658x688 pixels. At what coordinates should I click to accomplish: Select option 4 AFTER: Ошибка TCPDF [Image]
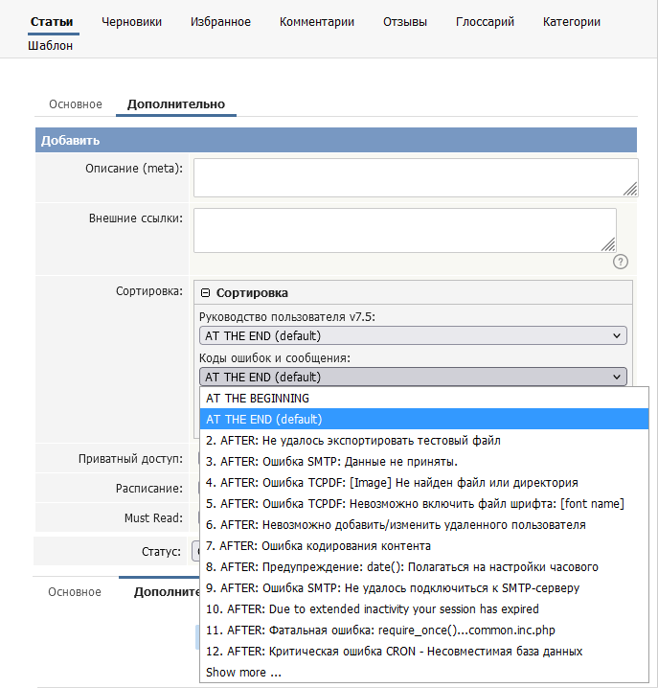(x=423, y=483)
